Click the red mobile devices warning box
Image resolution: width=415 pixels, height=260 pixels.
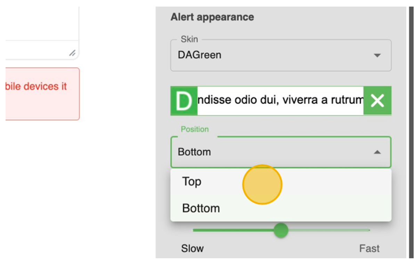coord(42,94)
